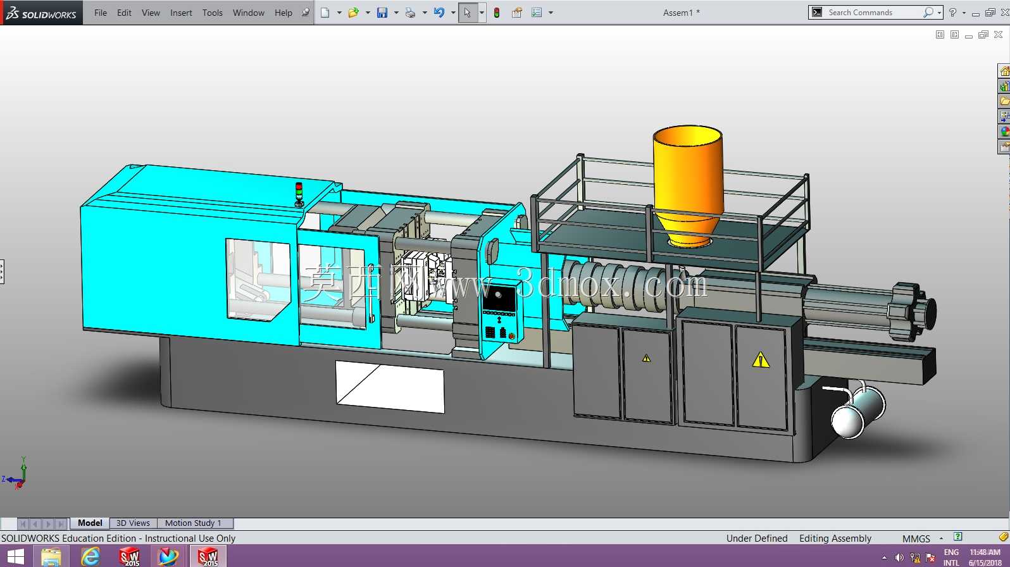This screenshot has height=567, width=1010.
Task: Click the SOLIDWORKS logo
Action: pos(41,13)
